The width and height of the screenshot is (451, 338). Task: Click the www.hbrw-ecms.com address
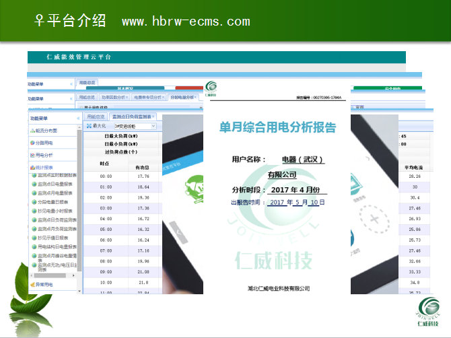point(186,22)
